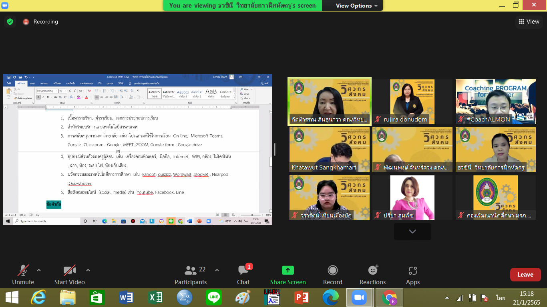Image resolution: width=547 pixels, height=307 pixels.
Task: Launch Microsoft Edge from the taskbar
Action: [330, 298]
